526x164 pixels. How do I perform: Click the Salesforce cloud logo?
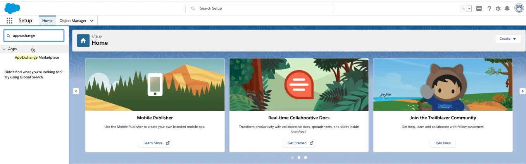(x=12, y=8)
